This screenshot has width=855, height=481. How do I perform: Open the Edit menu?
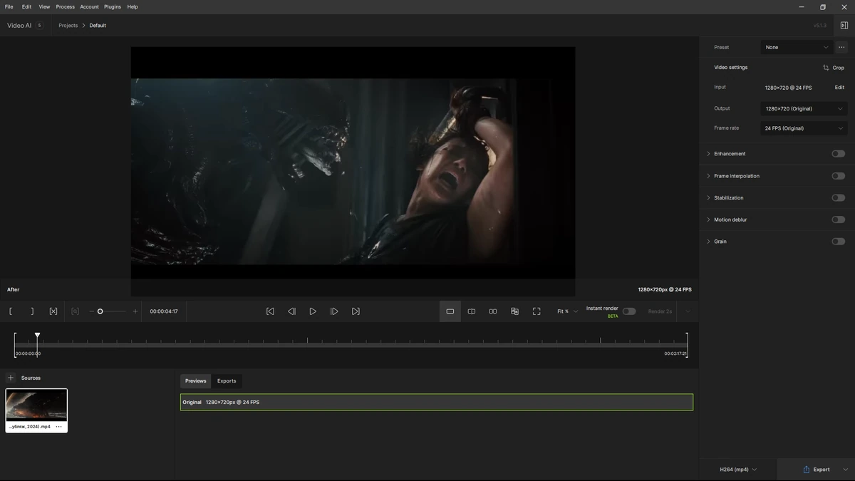coord(26,6)
